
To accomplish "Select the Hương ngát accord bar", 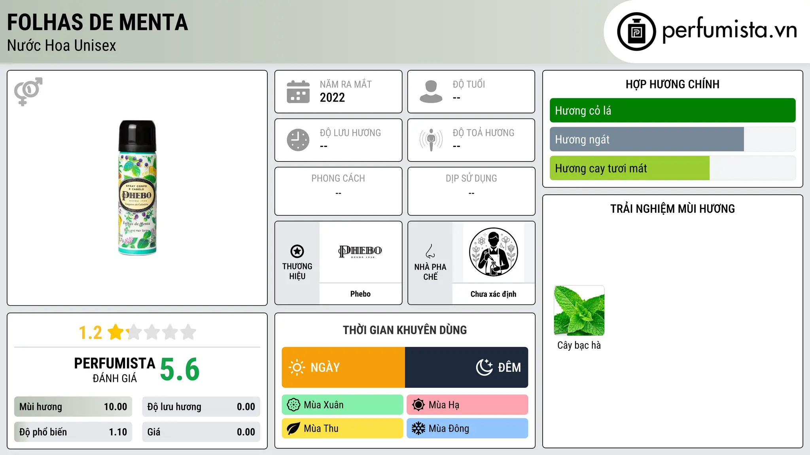I will coord(672,139).
